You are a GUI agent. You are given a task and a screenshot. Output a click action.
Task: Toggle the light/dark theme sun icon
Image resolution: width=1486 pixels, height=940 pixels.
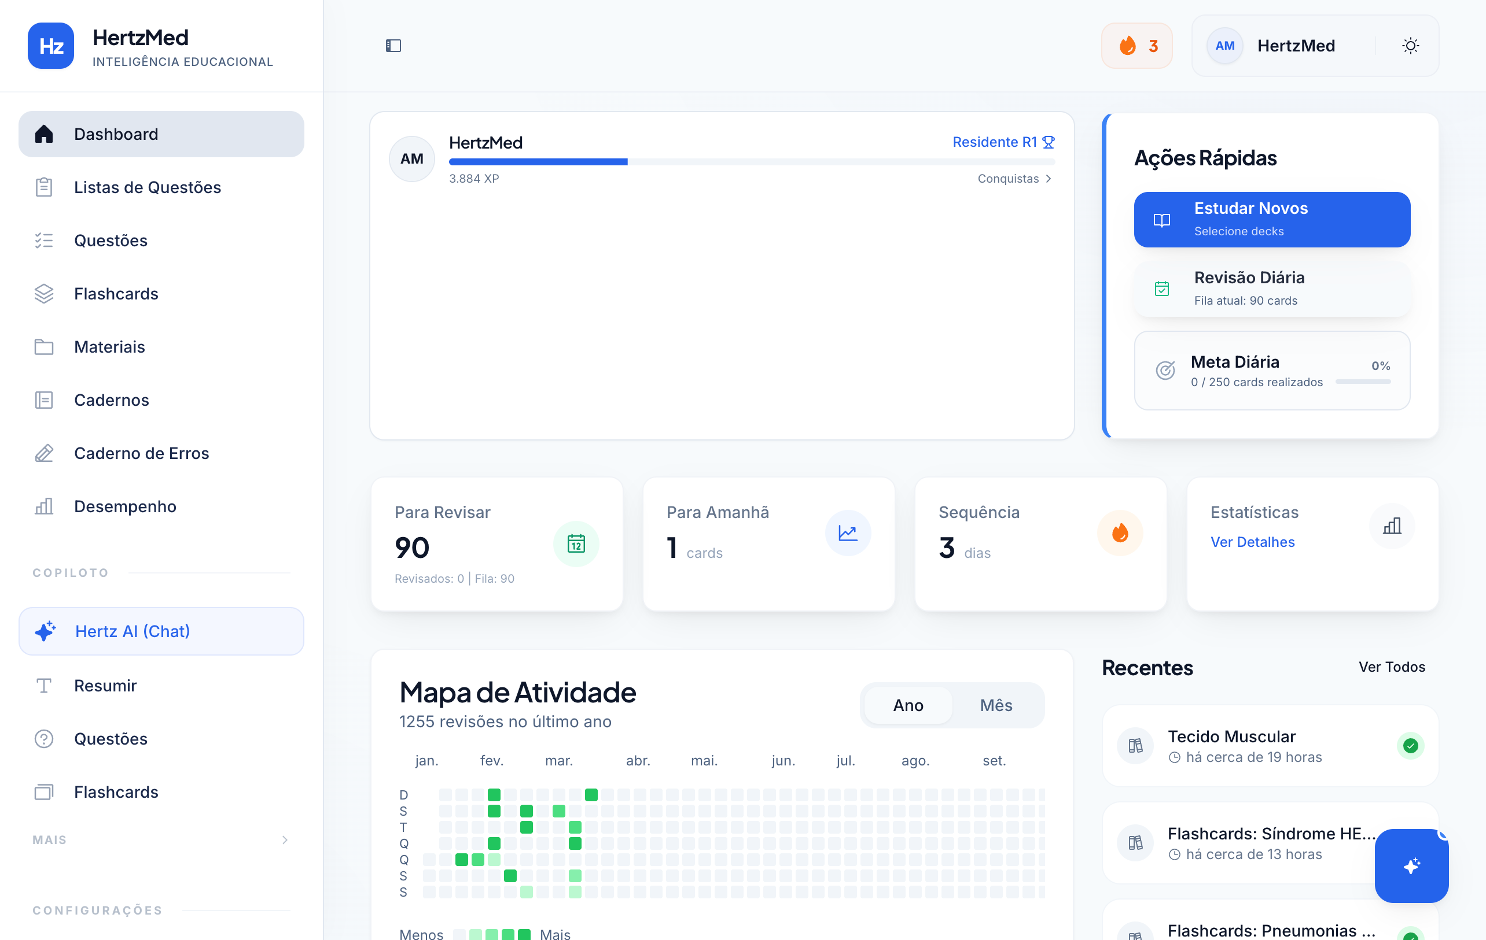click(x=1410, y=46)
